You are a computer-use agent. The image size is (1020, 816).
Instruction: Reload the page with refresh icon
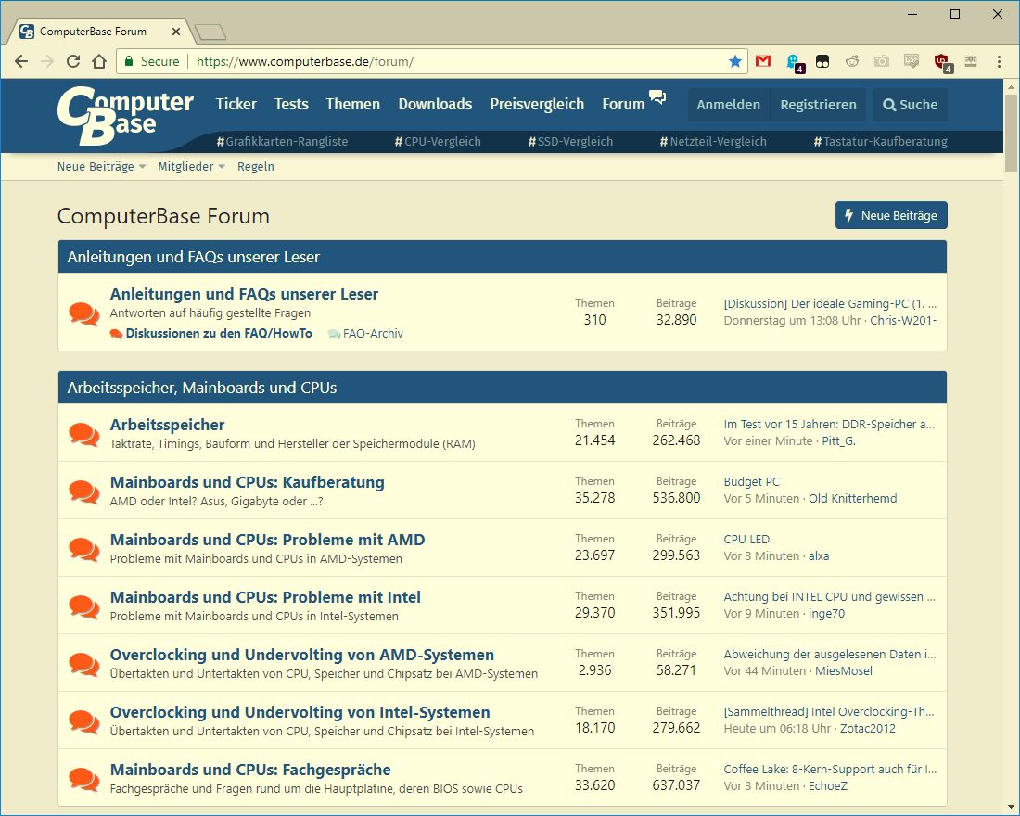73,61
